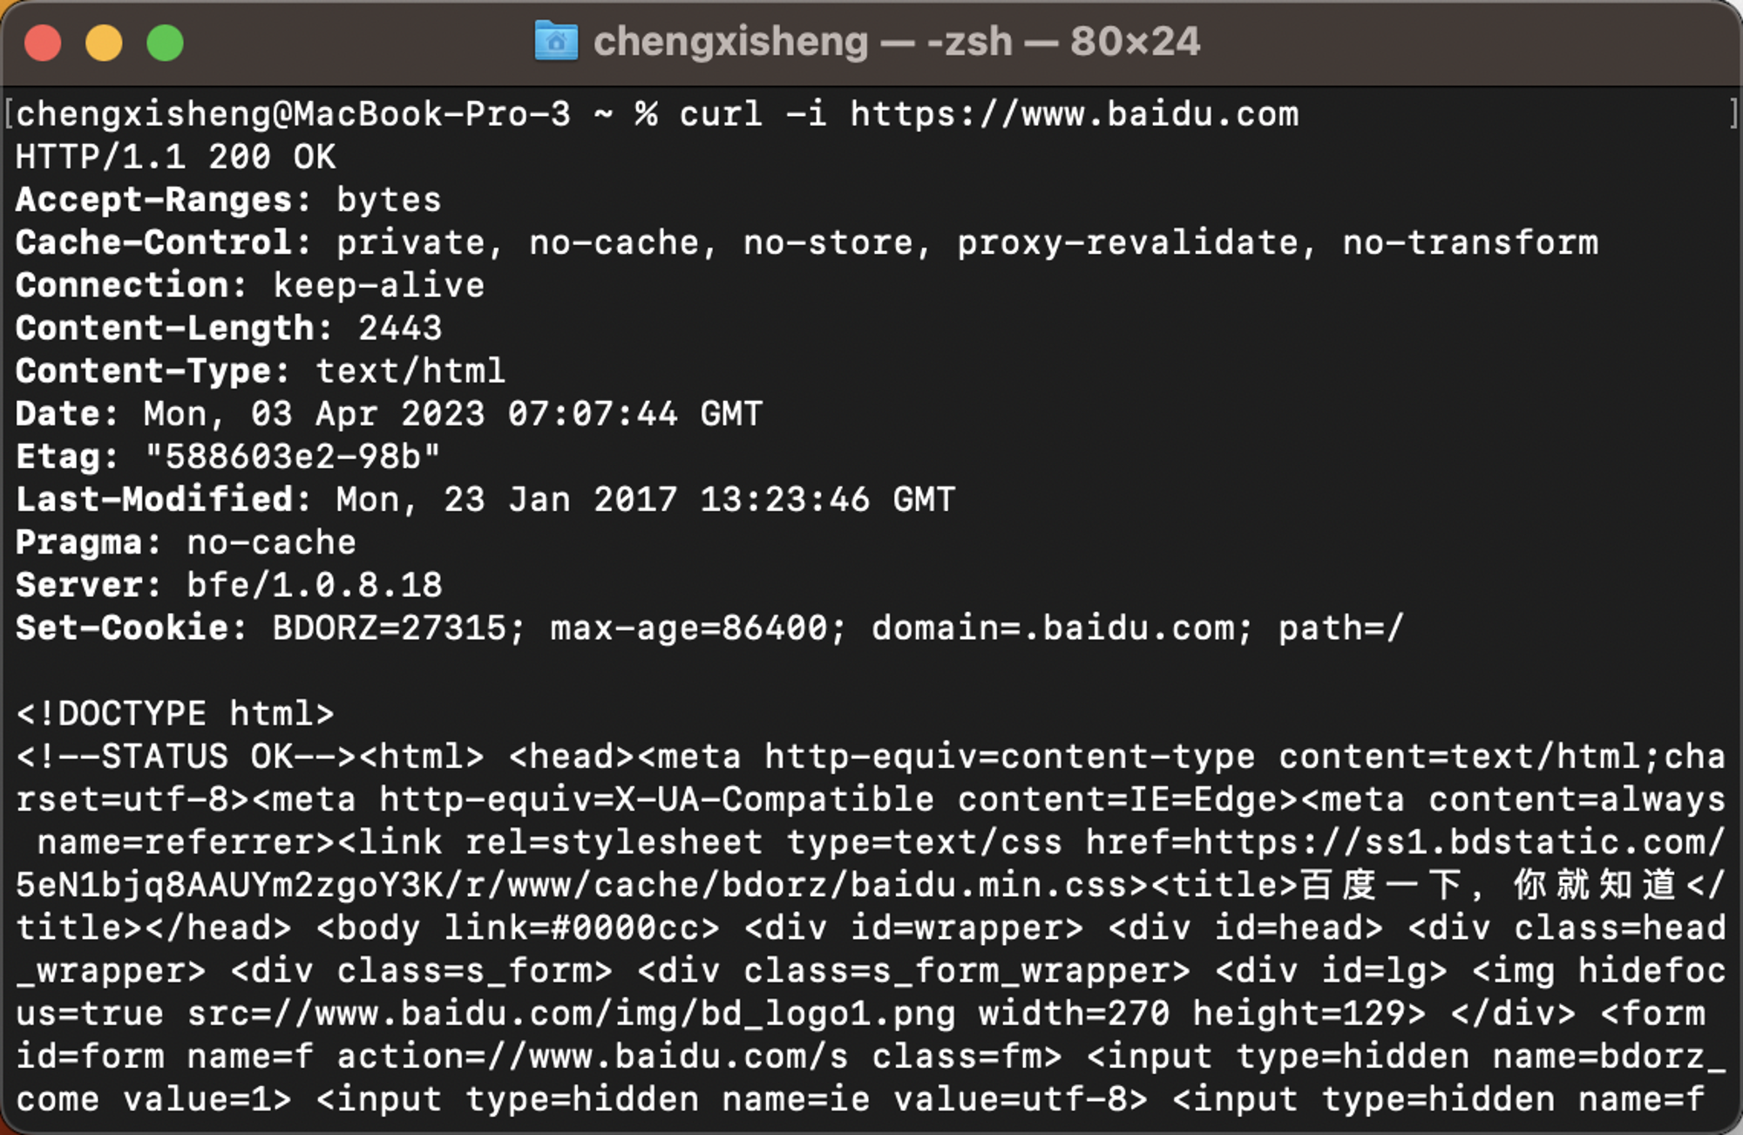Click the Date header line
The width and height of the screenshot is (1743, 1135).
389,413
